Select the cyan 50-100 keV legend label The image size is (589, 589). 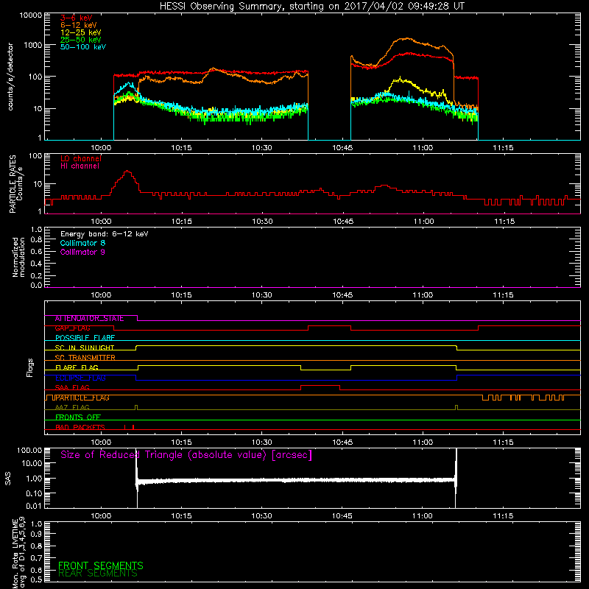click(x=83, y=47)
